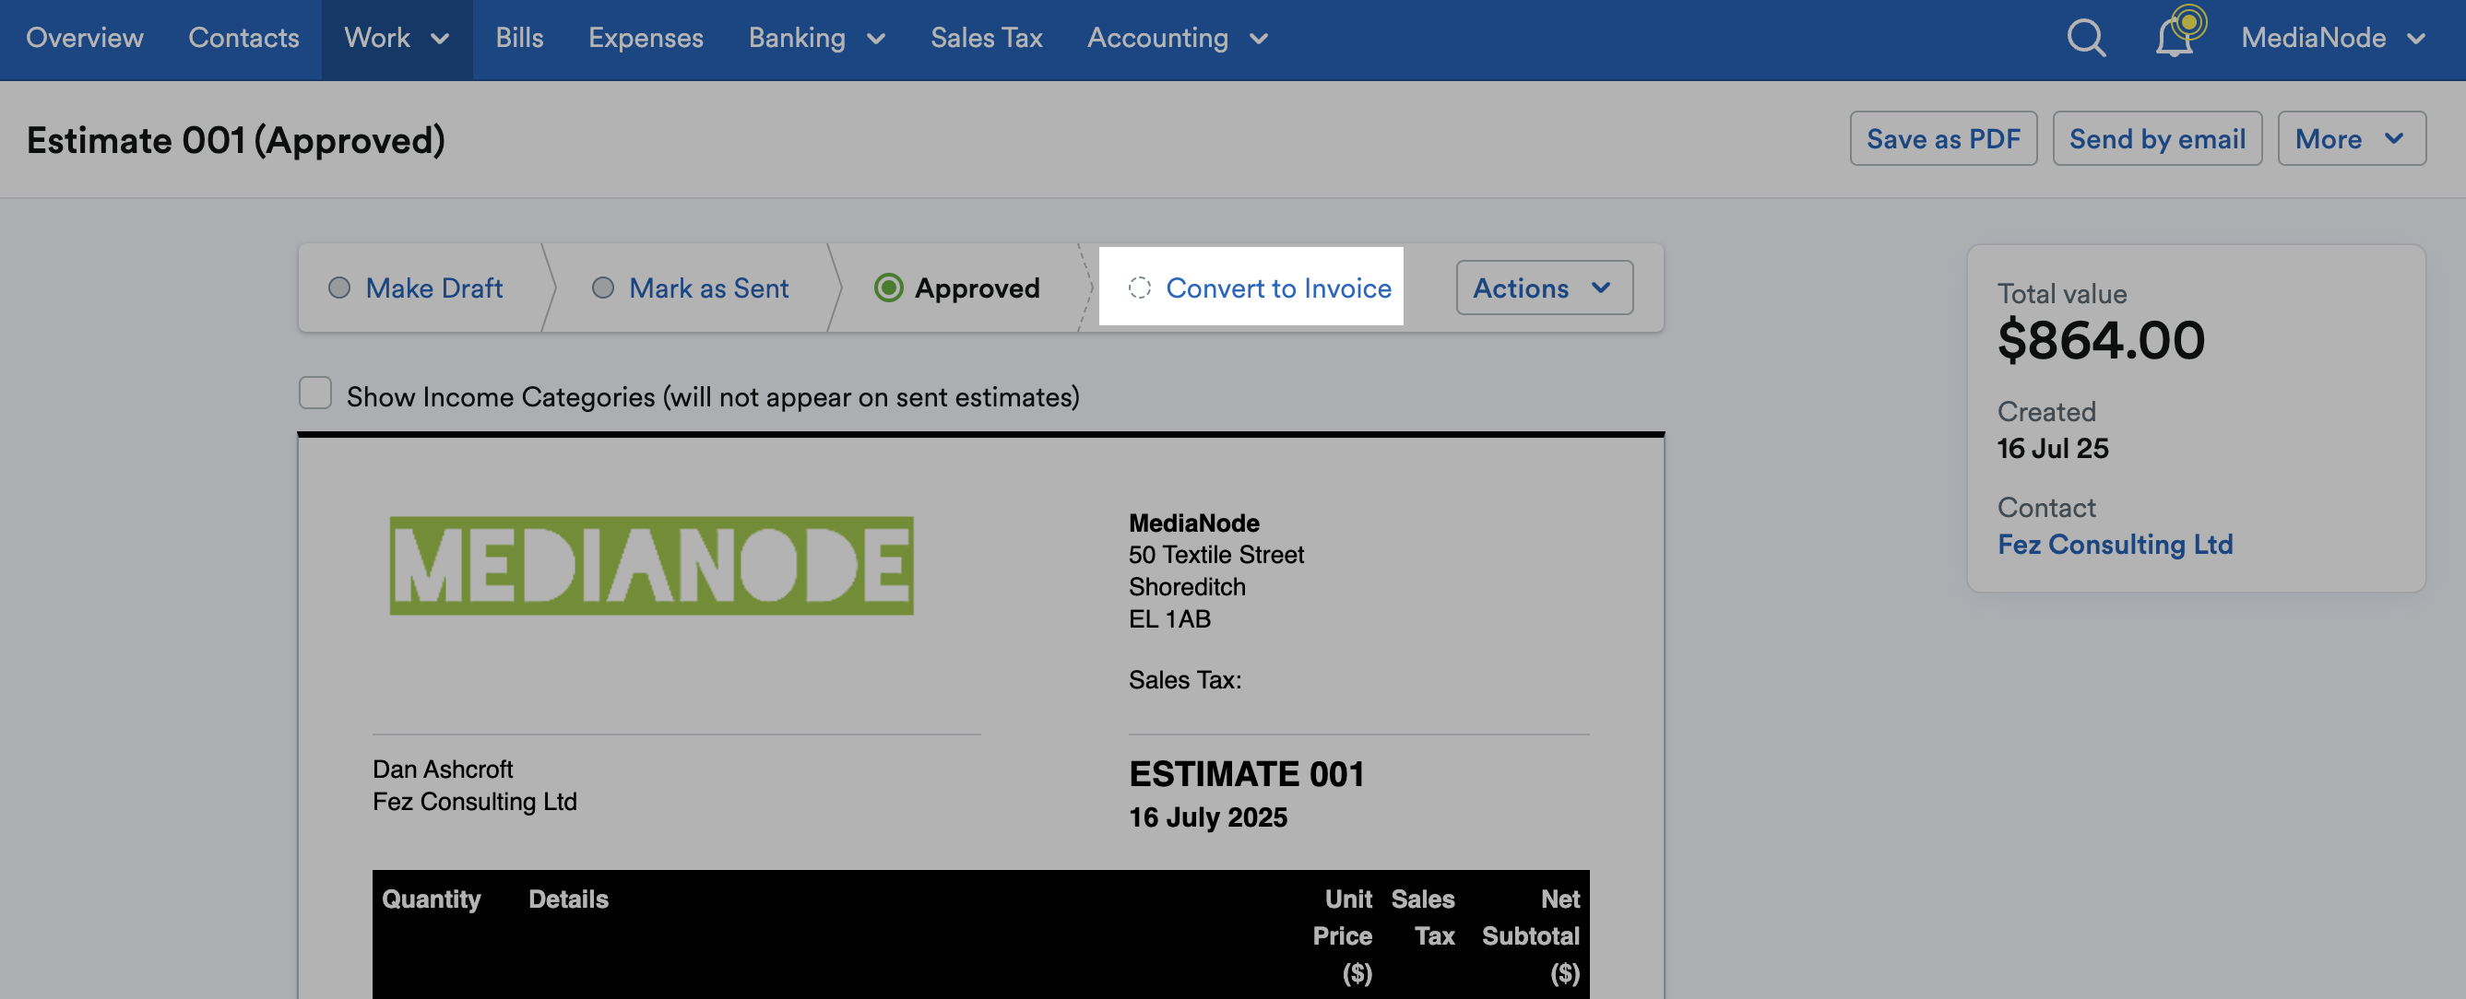Click the Quantity column header
Viewport: 2466px width, 999px height.
(x=431, y=899)
